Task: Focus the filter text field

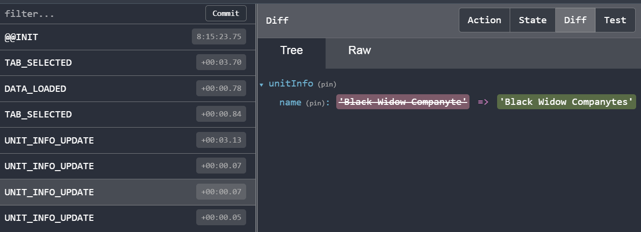Action: [102, 14]
